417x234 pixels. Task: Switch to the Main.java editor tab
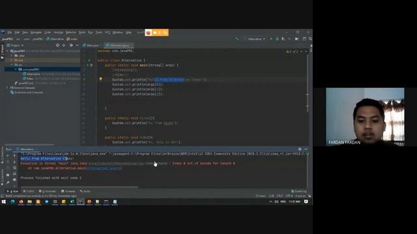[91, 45]
